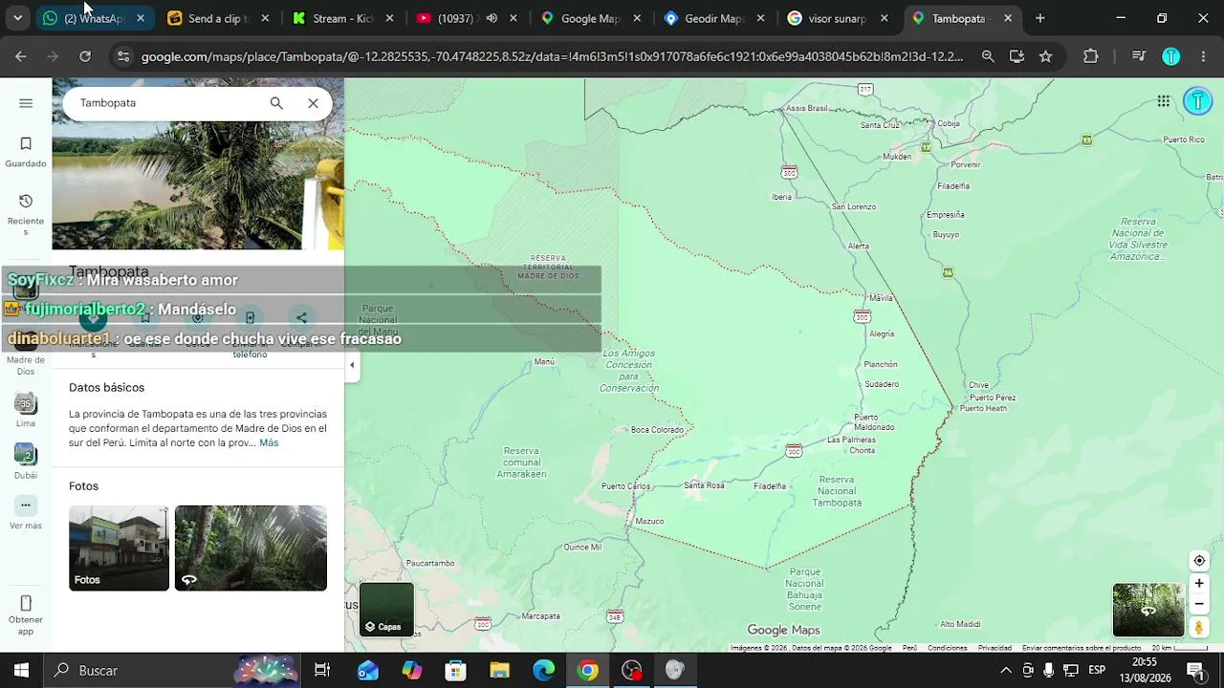This screenshot has height=688, width=1224.
Task: Open the Street View thumbnail preview
Action: click(1148, 610)
